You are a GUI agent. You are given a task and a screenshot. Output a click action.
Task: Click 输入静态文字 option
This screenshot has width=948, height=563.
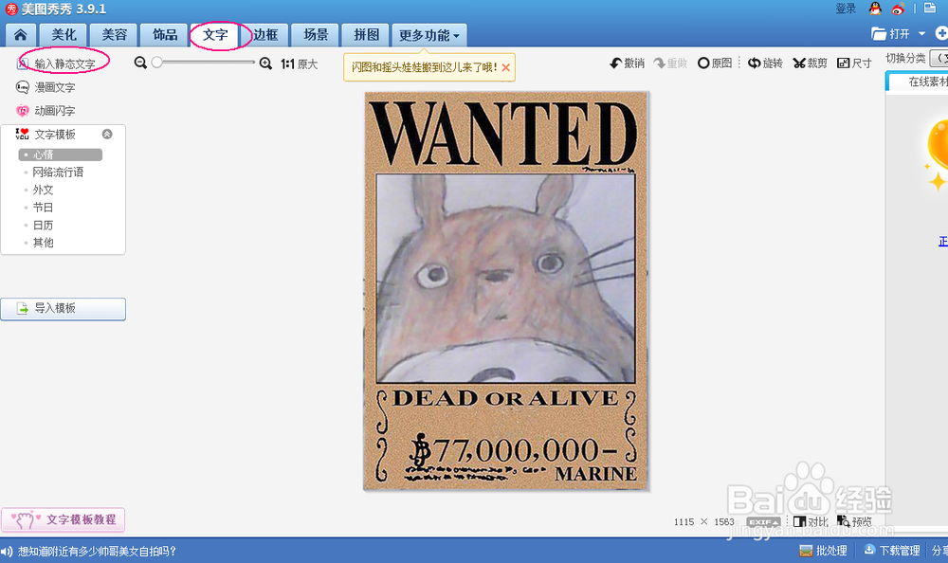(56, 64)
